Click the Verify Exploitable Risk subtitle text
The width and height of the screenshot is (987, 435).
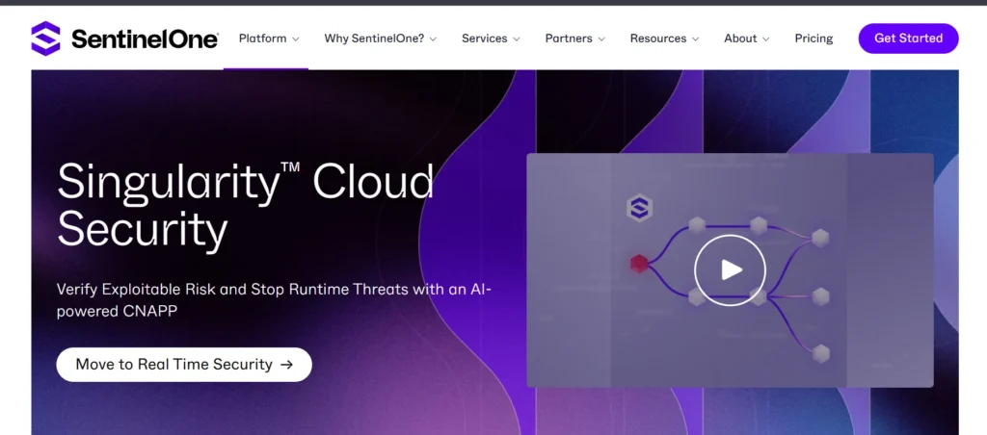(x=274, y=300)
